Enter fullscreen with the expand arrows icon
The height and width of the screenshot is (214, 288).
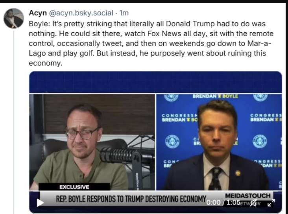pos(271,203)
